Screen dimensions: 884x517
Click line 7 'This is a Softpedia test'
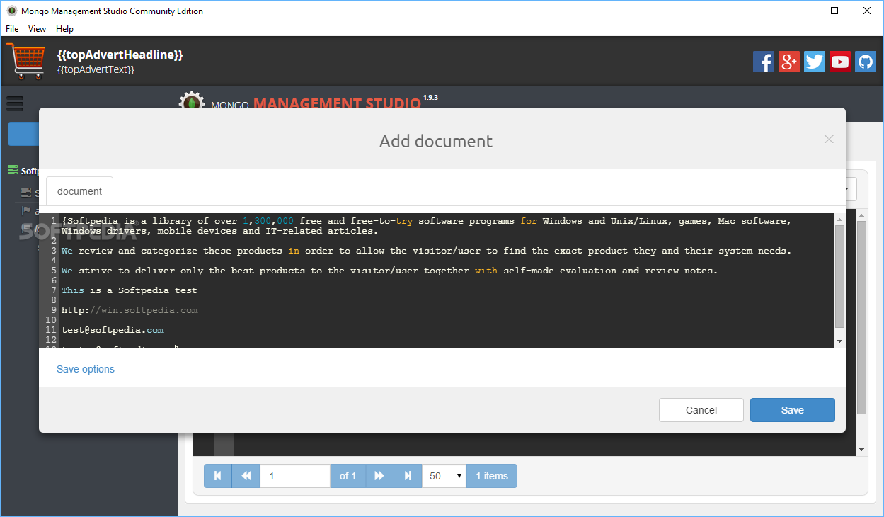[x=130, y=290]
